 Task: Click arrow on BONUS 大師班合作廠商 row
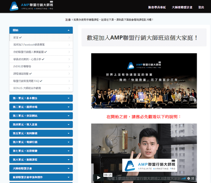click(x=69, y=88)
